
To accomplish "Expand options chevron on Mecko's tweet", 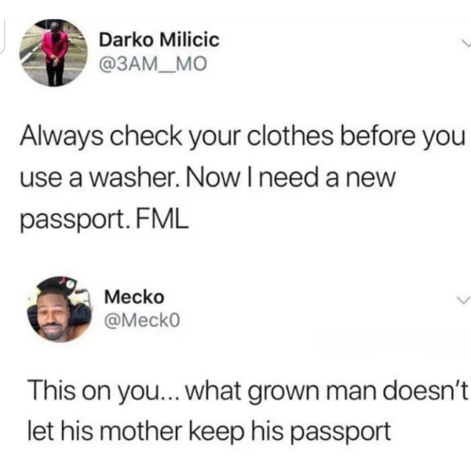I will pos(462,300).
